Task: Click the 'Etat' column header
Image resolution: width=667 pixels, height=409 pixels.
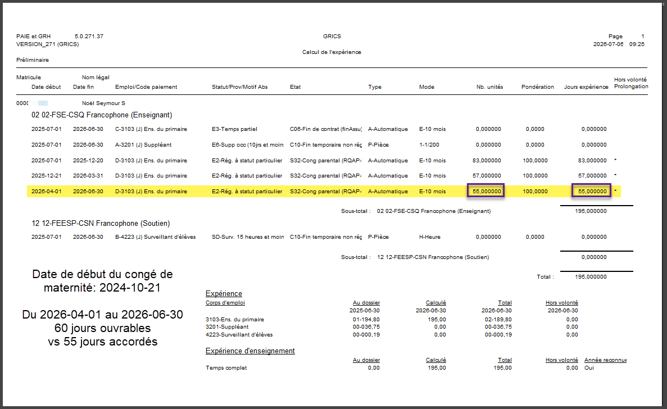Action: 295,87
